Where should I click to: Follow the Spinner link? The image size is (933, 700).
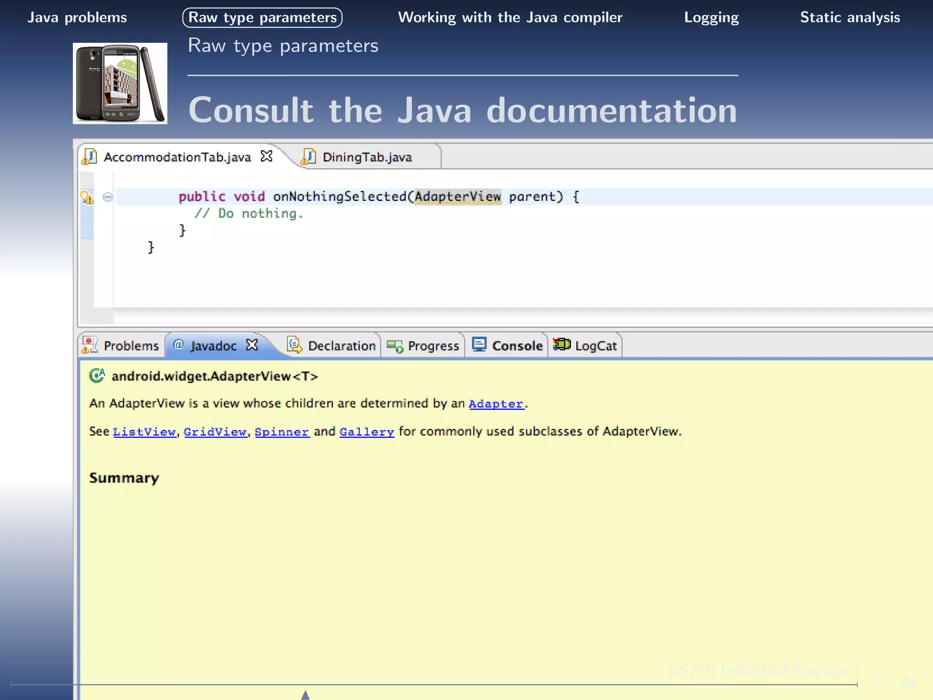(x=282, y=432)
